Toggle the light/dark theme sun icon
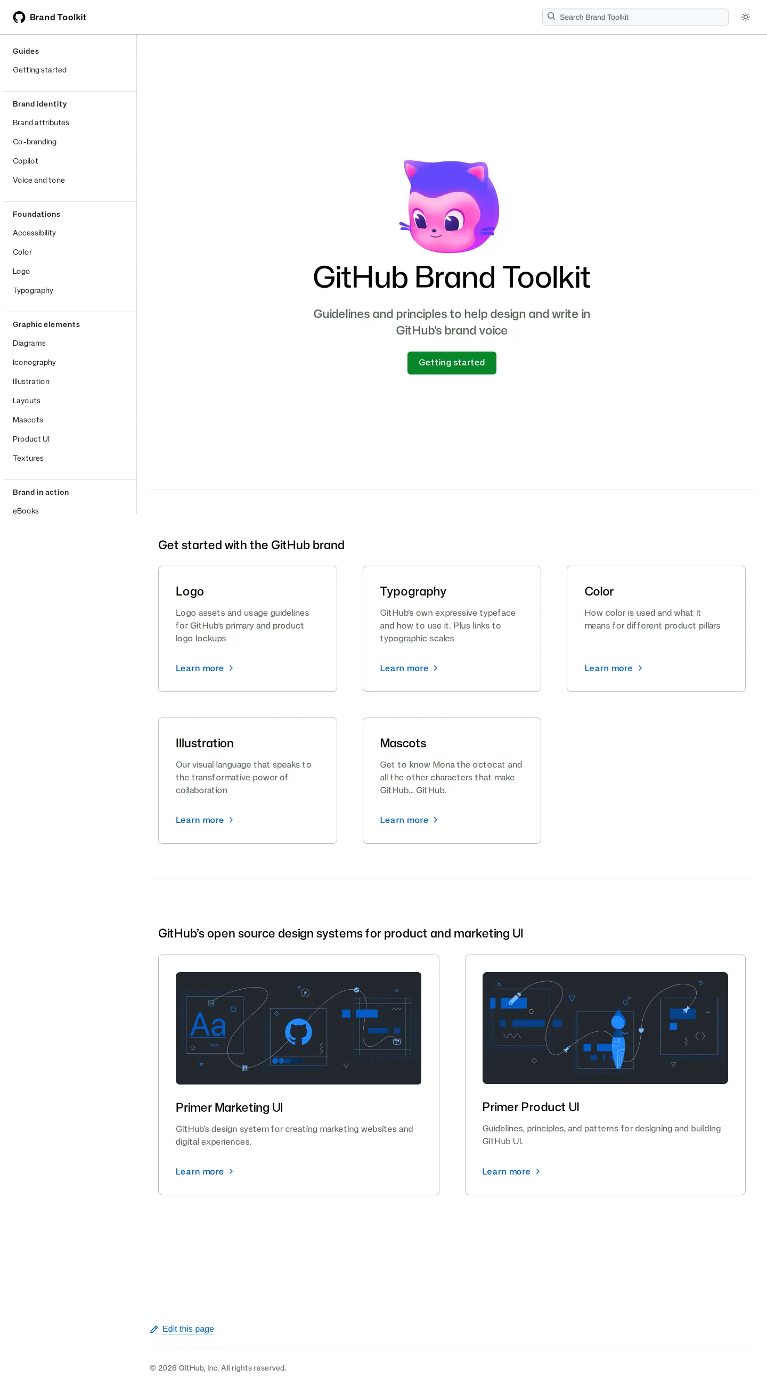767x1386 pixels. [746, 17]
